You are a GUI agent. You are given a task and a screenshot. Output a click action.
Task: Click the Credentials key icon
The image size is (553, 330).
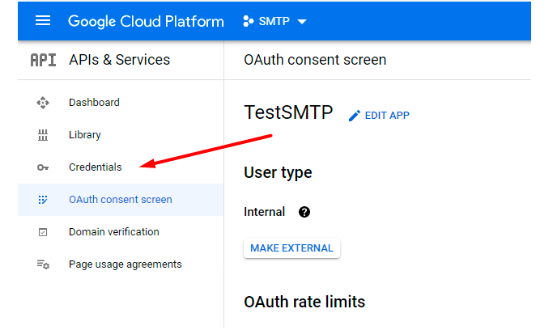[x=43, y=167]
